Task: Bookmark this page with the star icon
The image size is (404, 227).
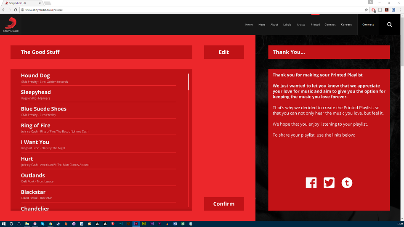Action: [x=366, y=10]
